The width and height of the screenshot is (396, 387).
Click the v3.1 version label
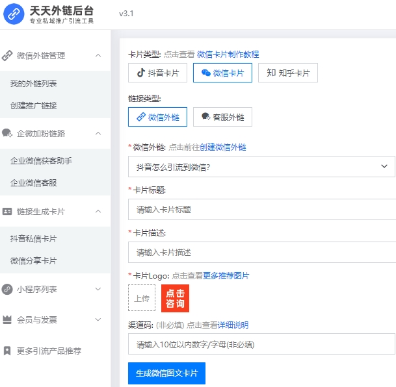tap(126, 14)
